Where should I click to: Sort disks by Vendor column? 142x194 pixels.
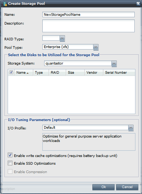(x=94, y=73)
